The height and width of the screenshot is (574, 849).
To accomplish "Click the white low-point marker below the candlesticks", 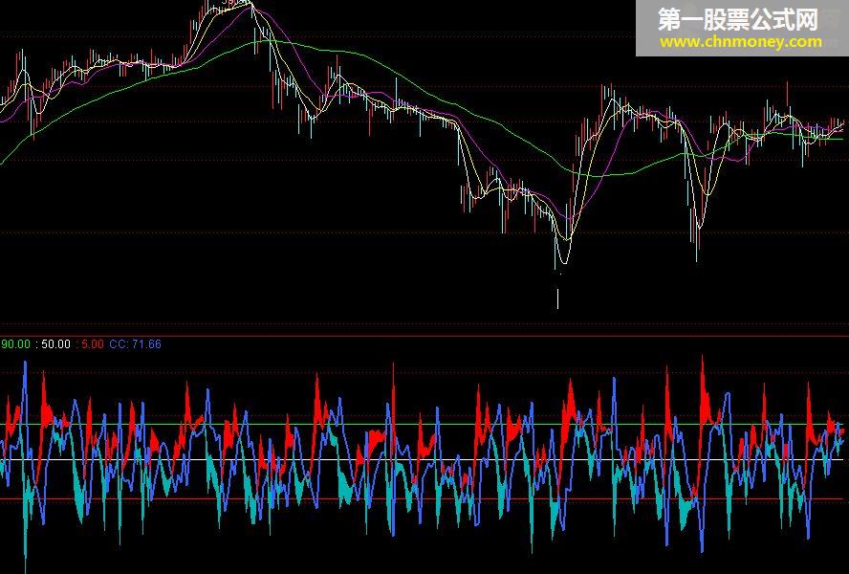I will [557, 298].
